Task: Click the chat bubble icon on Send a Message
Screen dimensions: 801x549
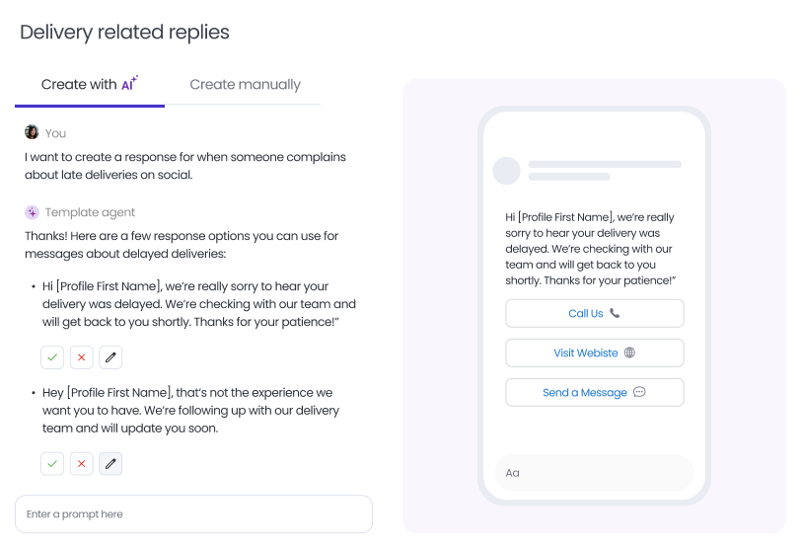Action: [639, 392]
